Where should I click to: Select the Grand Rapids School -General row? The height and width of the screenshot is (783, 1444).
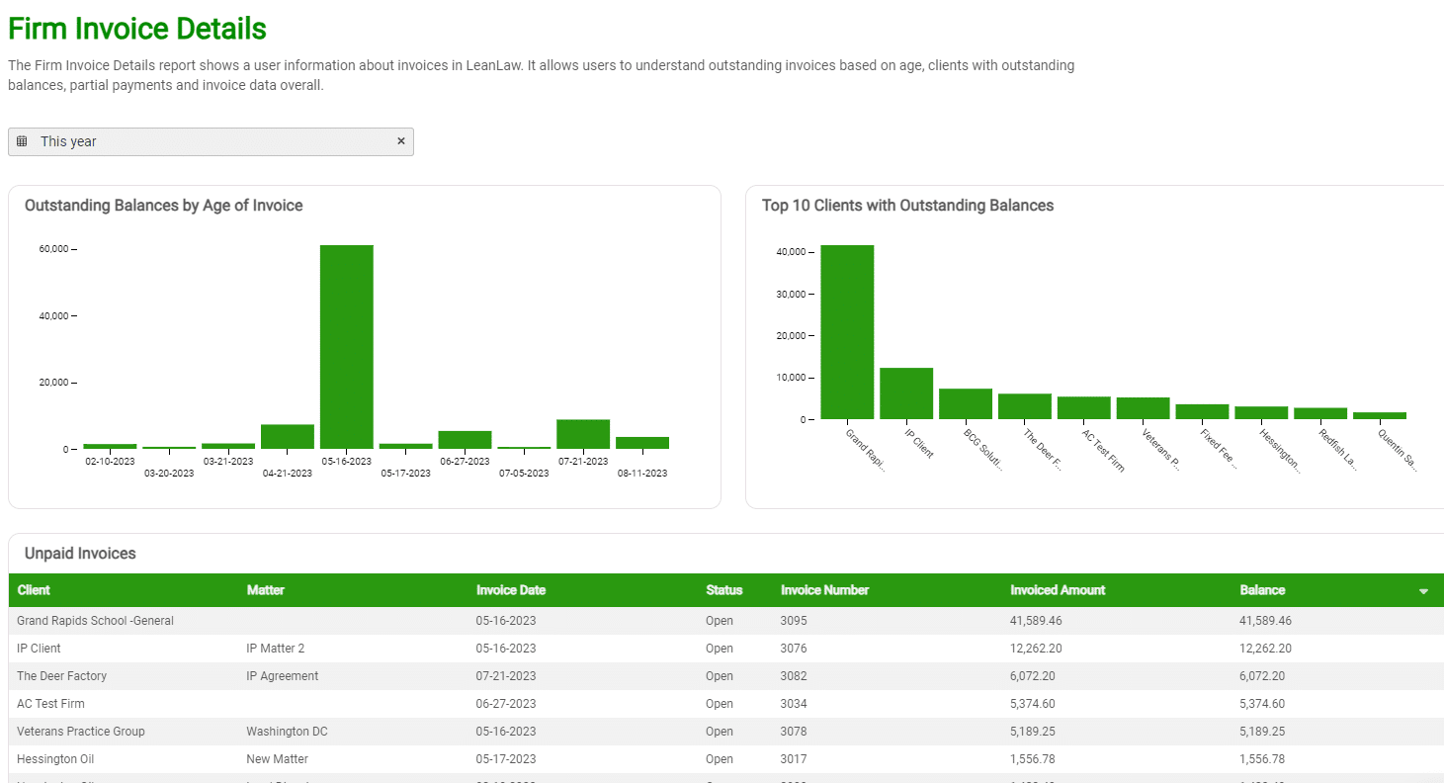tap(95, 621)
